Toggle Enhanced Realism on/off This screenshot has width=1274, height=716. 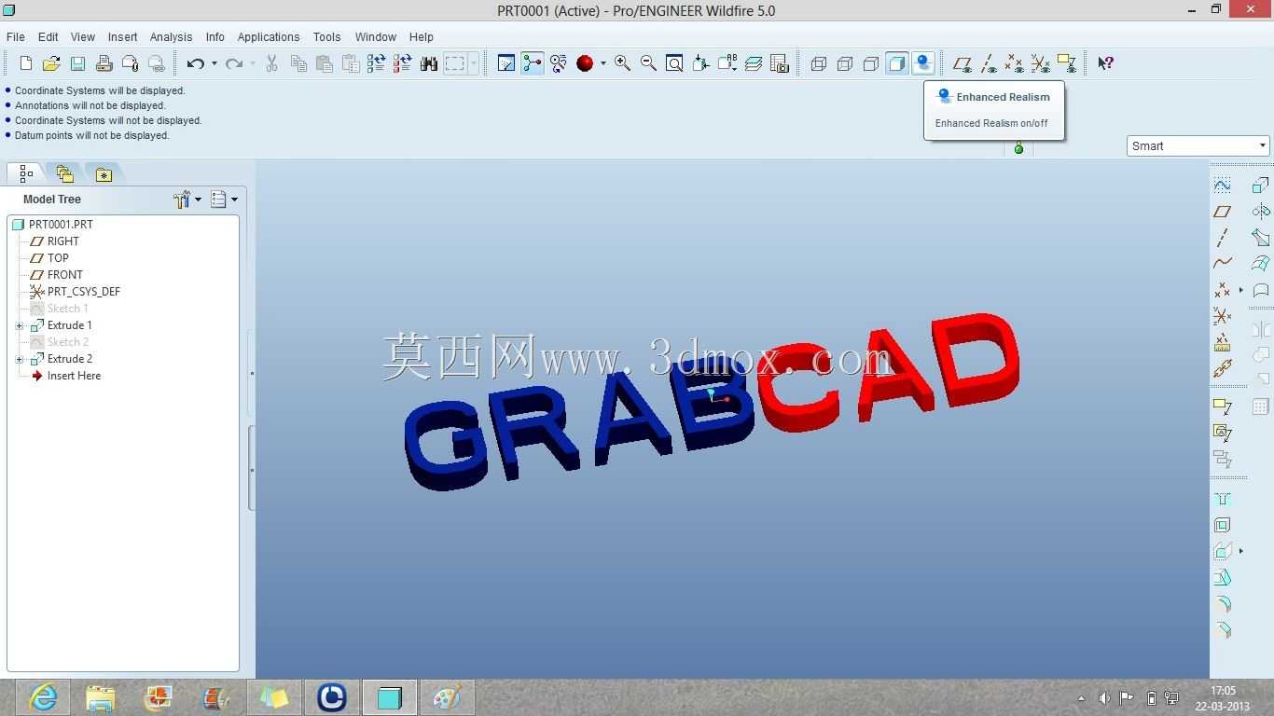coord(923,63)
